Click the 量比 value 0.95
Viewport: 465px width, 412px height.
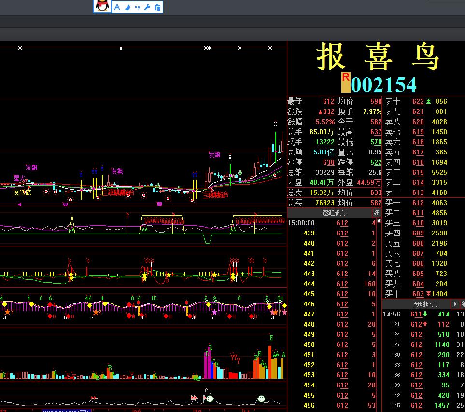[x=375, y=152]
